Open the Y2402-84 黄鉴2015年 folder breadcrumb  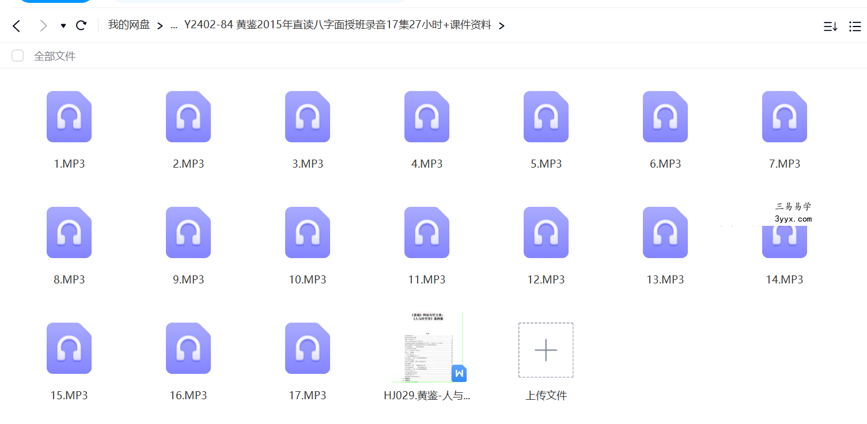[338, 25]
